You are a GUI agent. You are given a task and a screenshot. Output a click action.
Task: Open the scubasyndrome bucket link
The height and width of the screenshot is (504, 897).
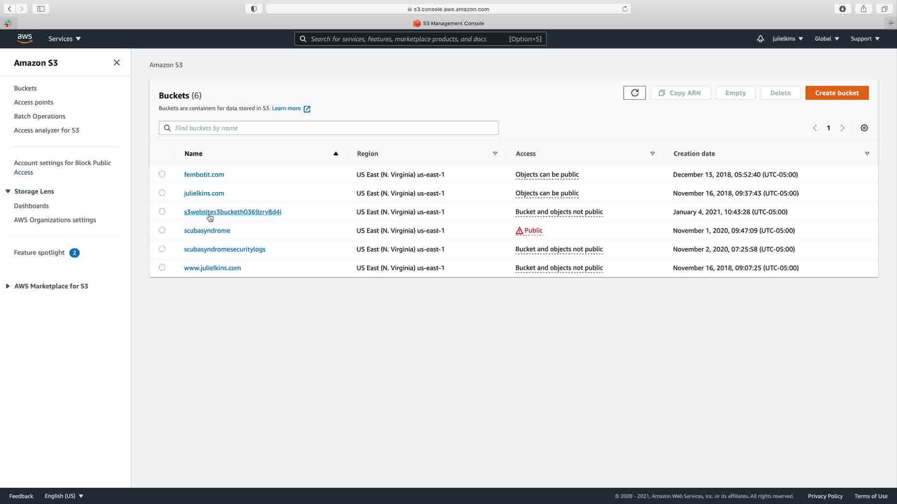click(207, 230)
